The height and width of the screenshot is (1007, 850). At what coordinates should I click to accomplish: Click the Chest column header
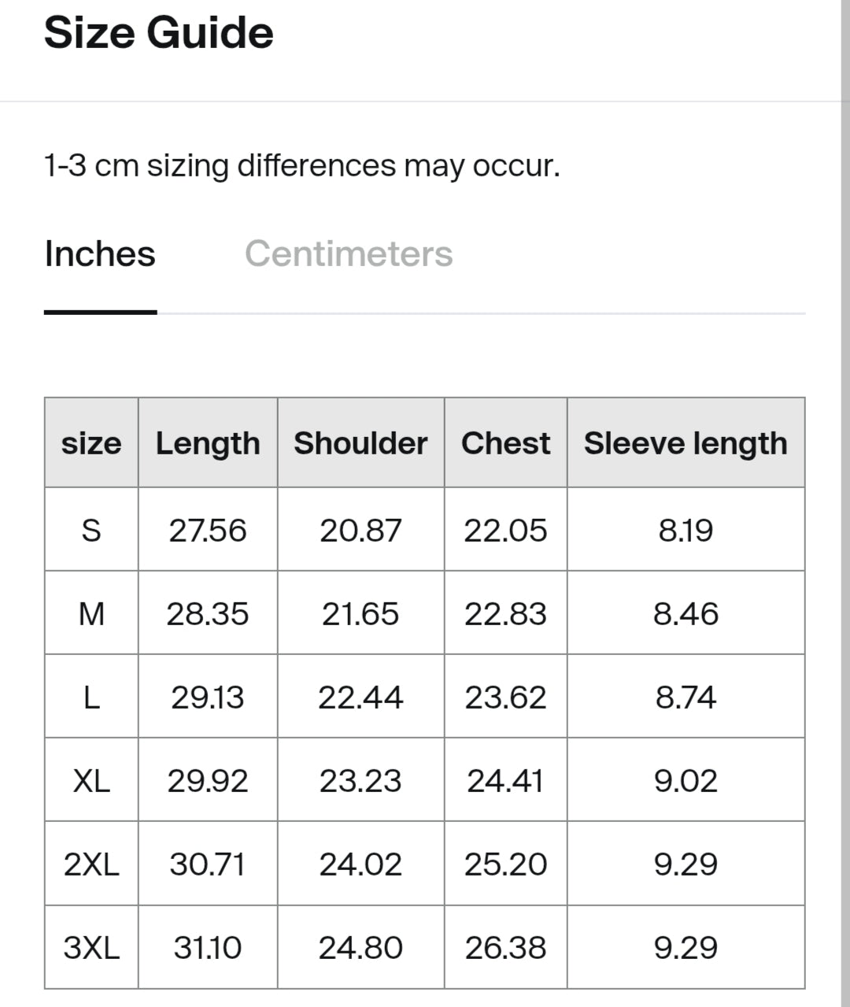pyautogui.click(x=505, y=442)
